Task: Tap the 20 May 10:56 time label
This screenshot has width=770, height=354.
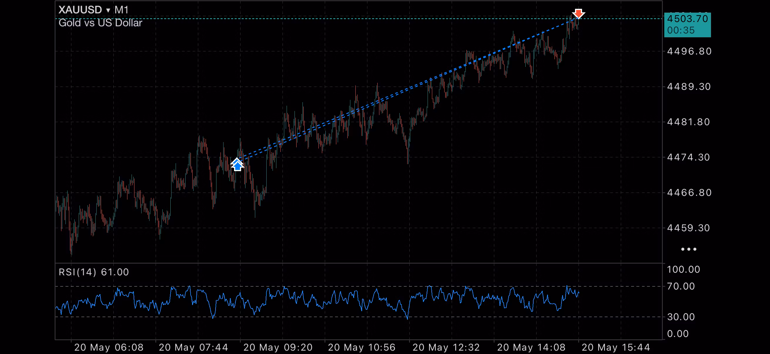Action: point(362,348)
